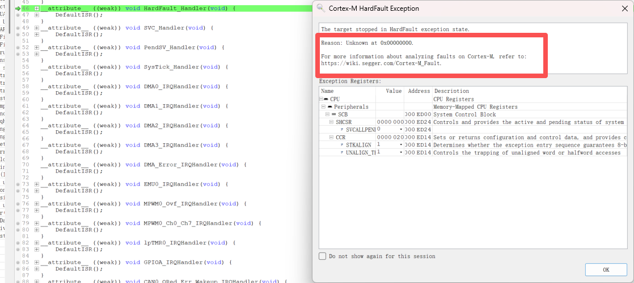Toggle the breakpoint dot on line 80
Image resolution: width=634 pixels, height=283 pixels.
point(18,230)
